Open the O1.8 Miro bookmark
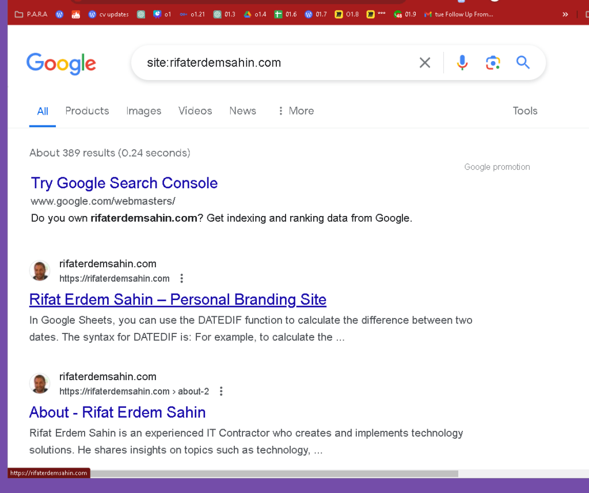Screen dimensions: 589x493 (347, 14)
